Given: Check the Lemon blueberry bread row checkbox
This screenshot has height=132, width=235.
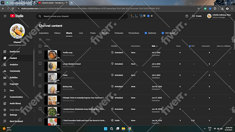Looking at the screenshot, I should (x=40, y=63).
